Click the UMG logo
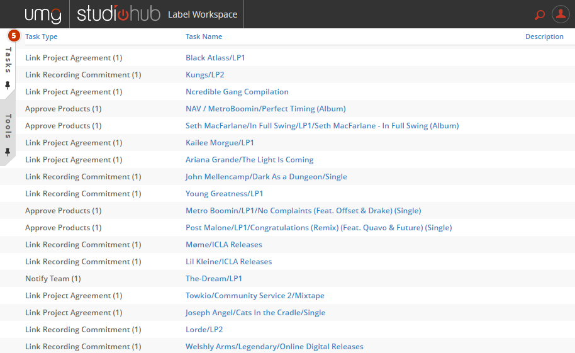The image size is (575, 353). 43,14
